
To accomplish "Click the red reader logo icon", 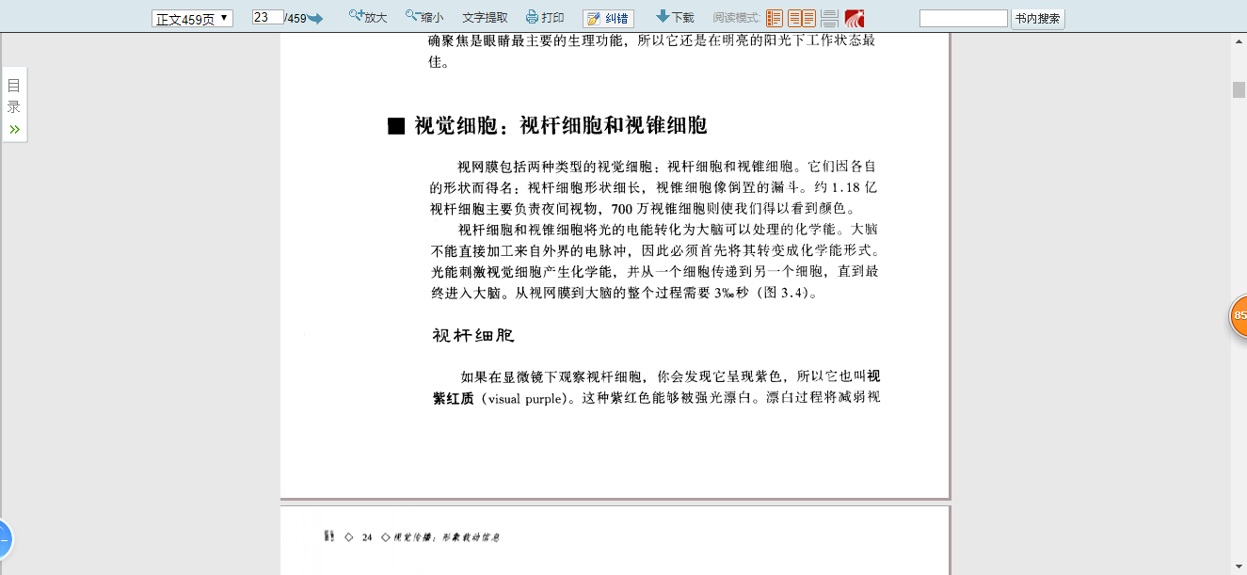I will 854,16.
